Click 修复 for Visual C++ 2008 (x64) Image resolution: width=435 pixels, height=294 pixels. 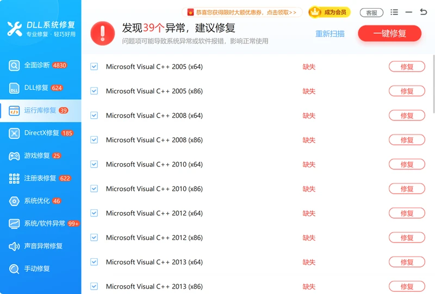[x=407, y=115]
